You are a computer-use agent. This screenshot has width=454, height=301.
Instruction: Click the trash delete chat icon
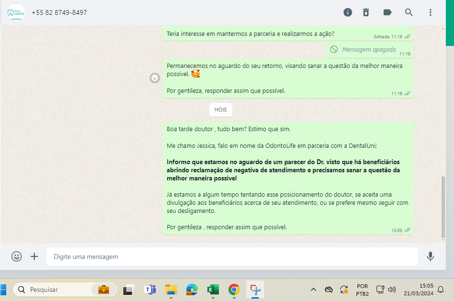tap(366, 12)
